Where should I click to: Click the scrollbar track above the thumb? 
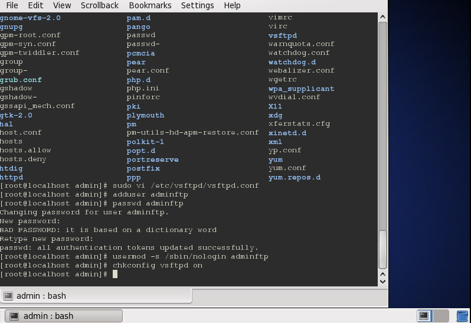coord(382,126)
